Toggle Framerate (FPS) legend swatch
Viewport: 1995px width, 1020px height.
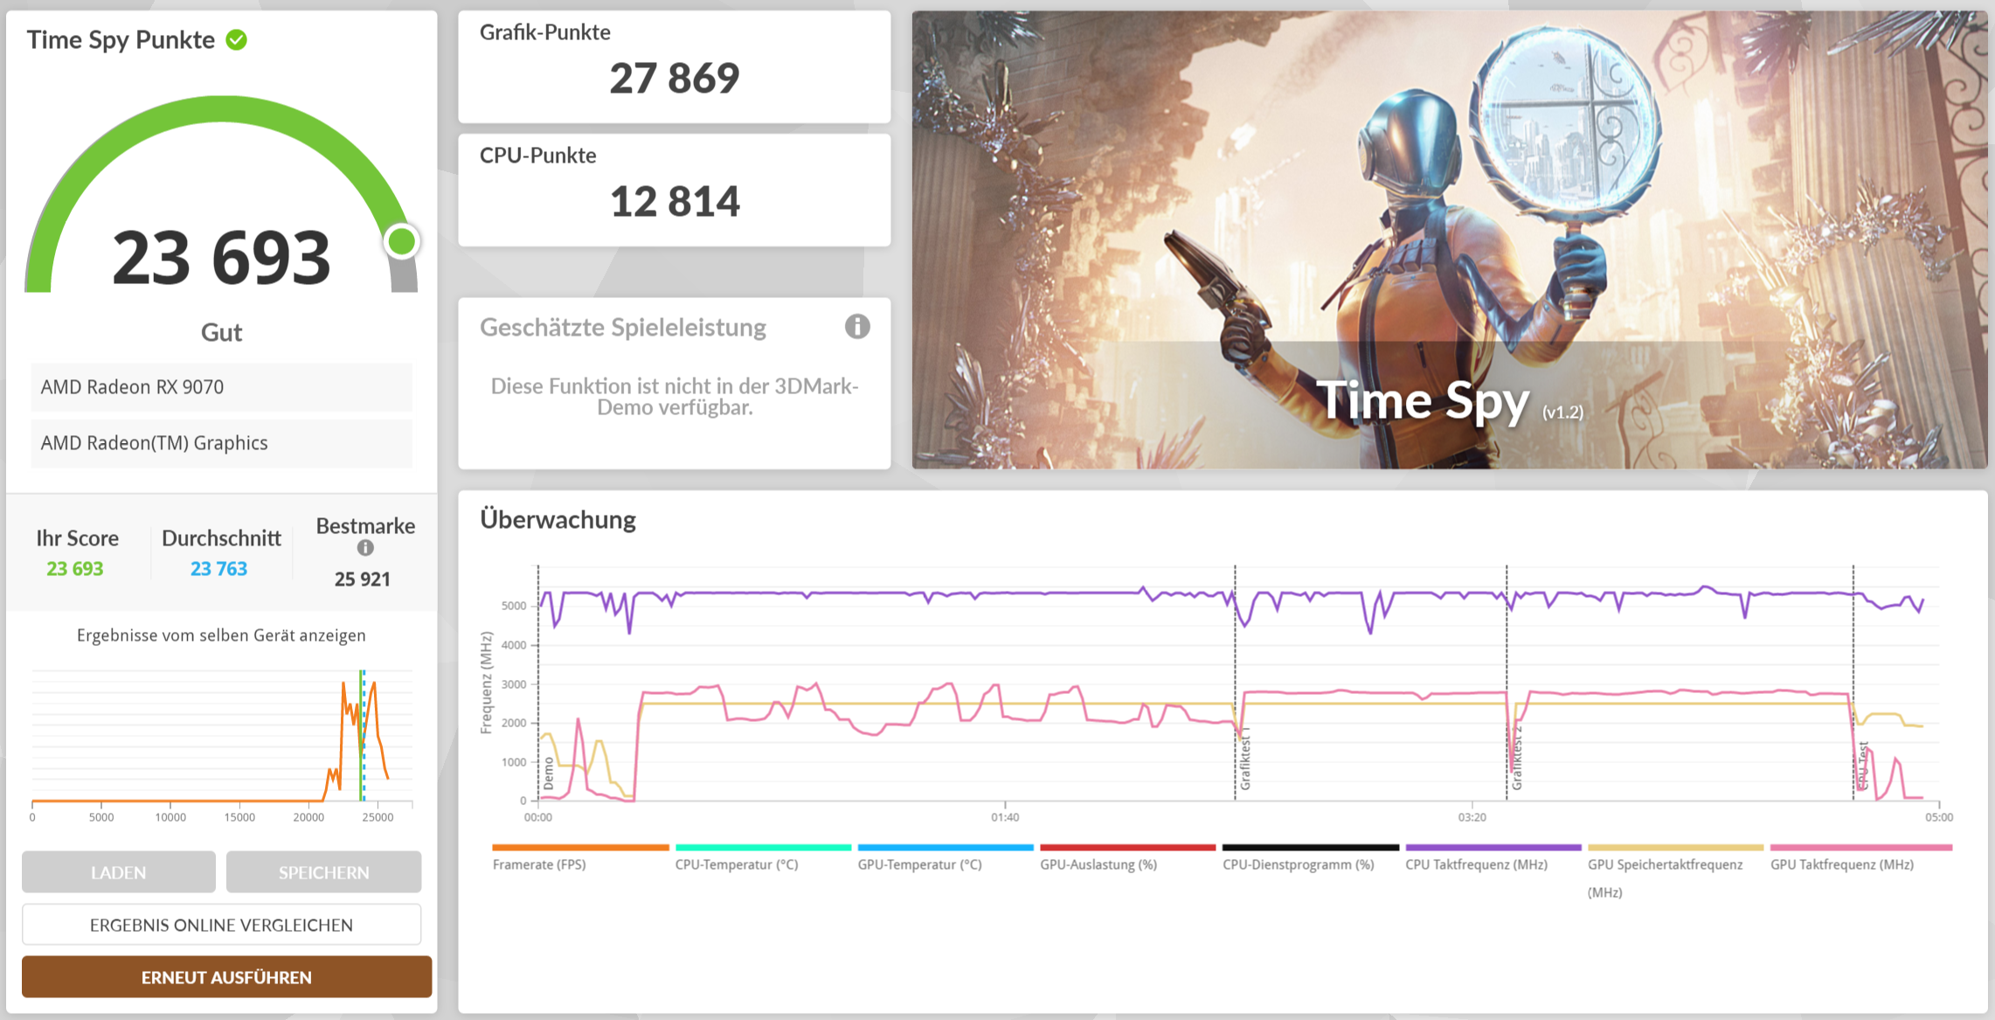[580, 848]
